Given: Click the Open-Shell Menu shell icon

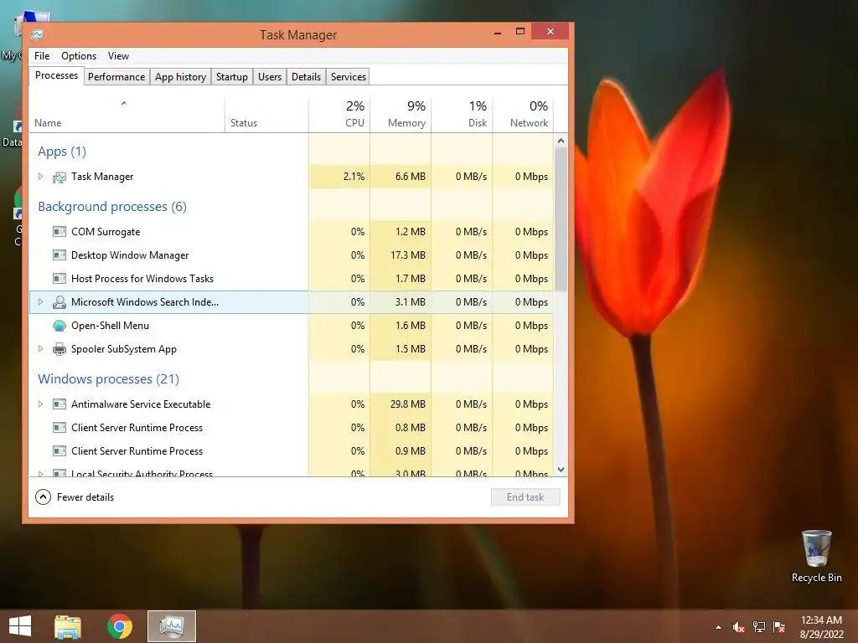Looking at the screenshot, I should [x=59, y=326].
